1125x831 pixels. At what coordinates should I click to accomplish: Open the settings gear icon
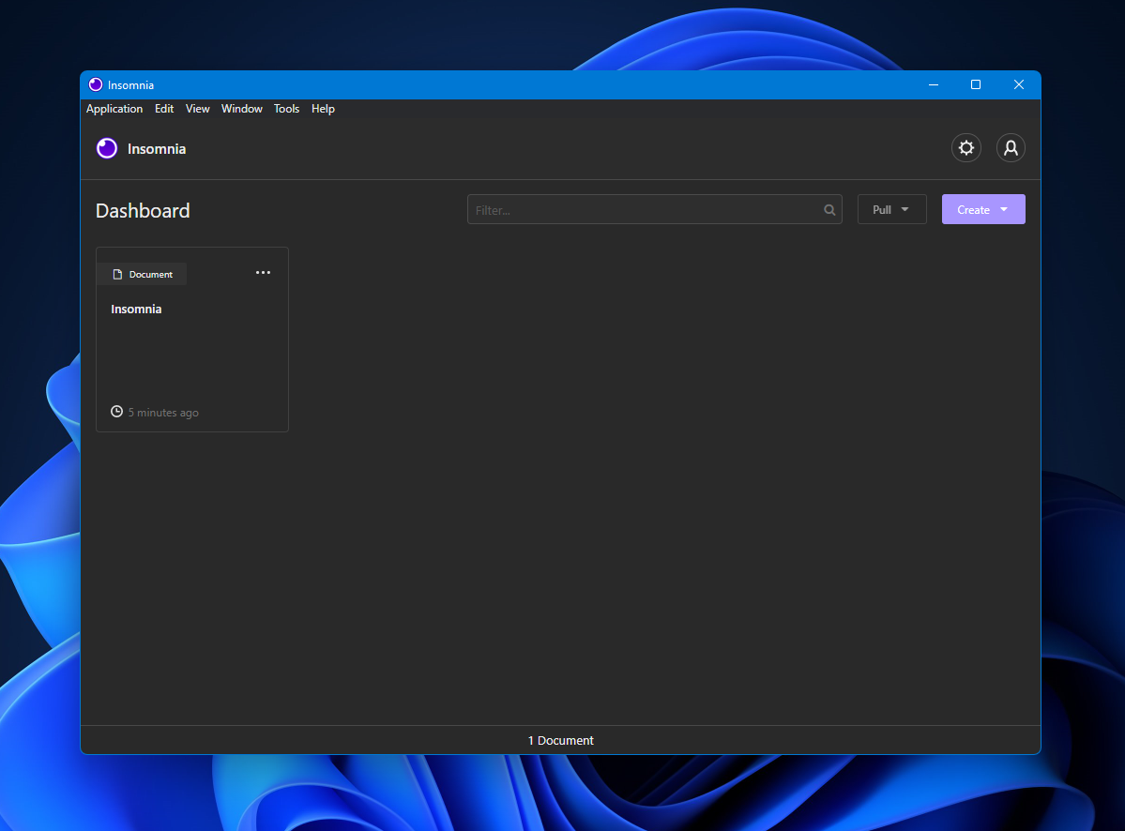(x=965, y=148)
